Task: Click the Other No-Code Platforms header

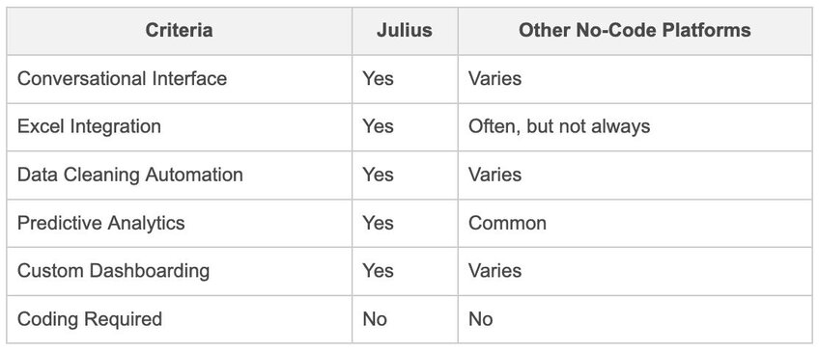Action: click(635, 31)
